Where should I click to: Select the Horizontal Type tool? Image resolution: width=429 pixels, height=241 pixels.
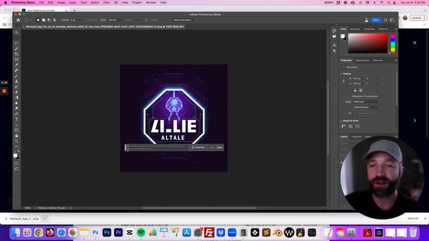(16, 119)
